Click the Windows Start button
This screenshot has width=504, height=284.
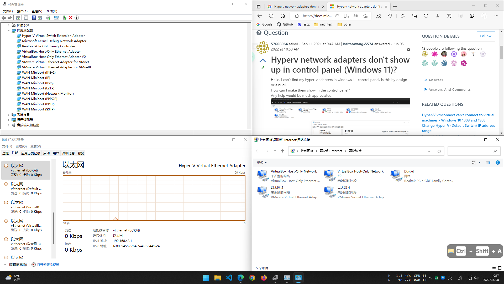(206, 278)
